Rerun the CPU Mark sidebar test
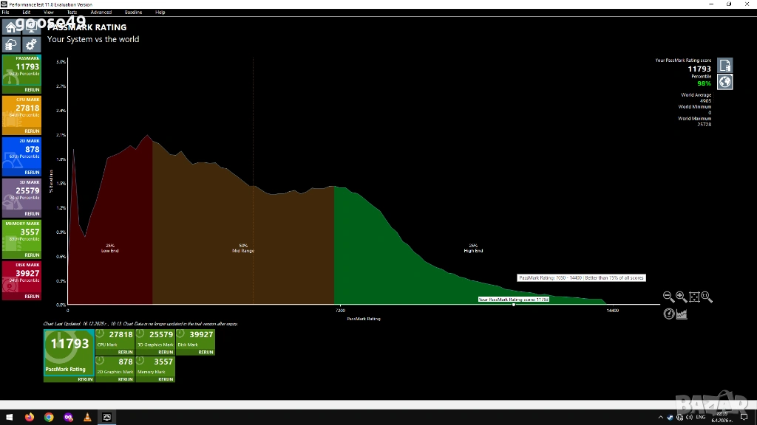757x425 pixels. click(x=32, y=131)
